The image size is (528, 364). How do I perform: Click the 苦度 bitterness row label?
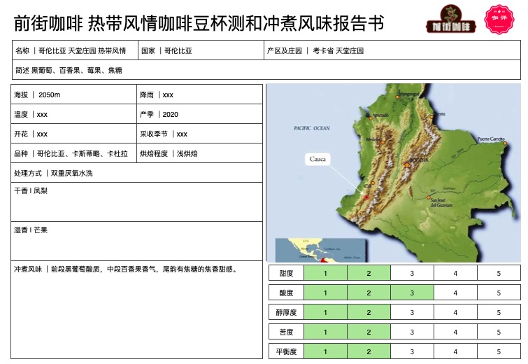[286, 332]
